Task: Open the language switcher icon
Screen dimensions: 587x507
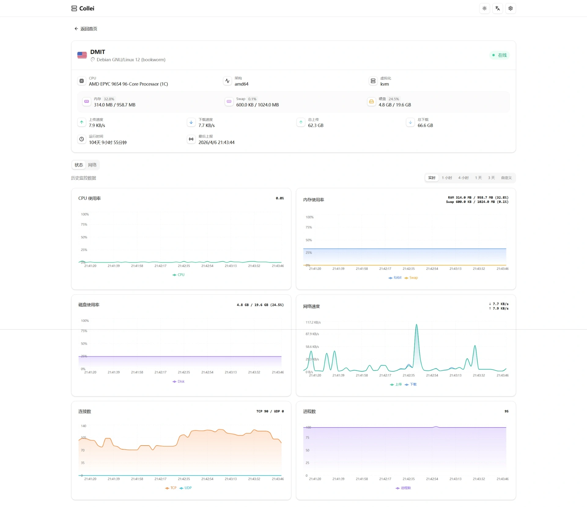Action: pyautogui.click(x=497, y=8)
